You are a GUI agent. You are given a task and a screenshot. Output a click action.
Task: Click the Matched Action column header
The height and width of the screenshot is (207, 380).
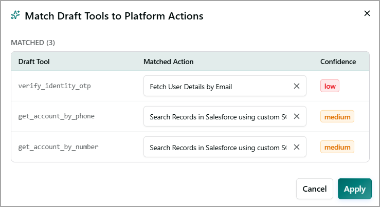tap(169, 61)
